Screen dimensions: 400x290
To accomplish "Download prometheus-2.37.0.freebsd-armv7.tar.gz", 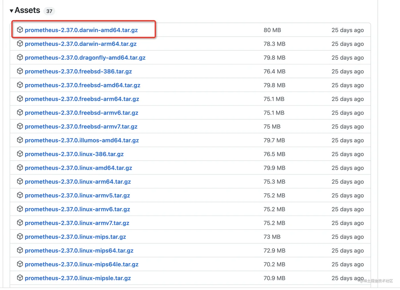I will (x=81, y=126).
